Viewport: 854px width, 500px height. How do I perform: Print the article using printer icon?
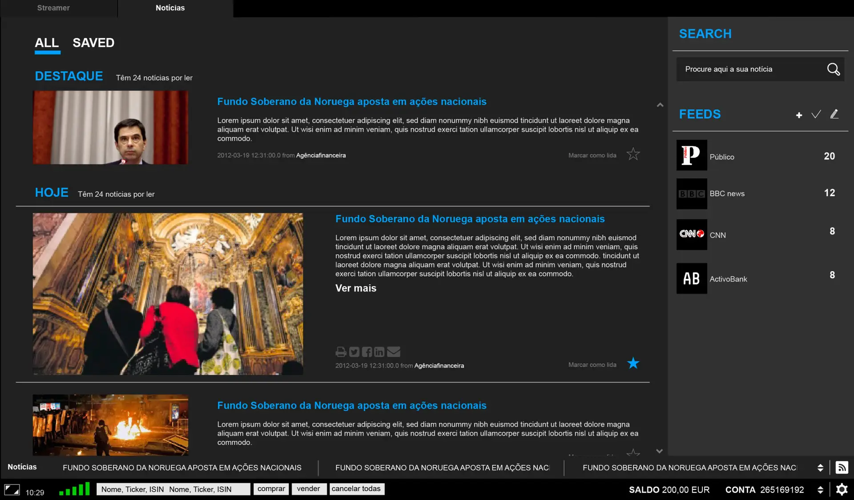coord(341,352)
